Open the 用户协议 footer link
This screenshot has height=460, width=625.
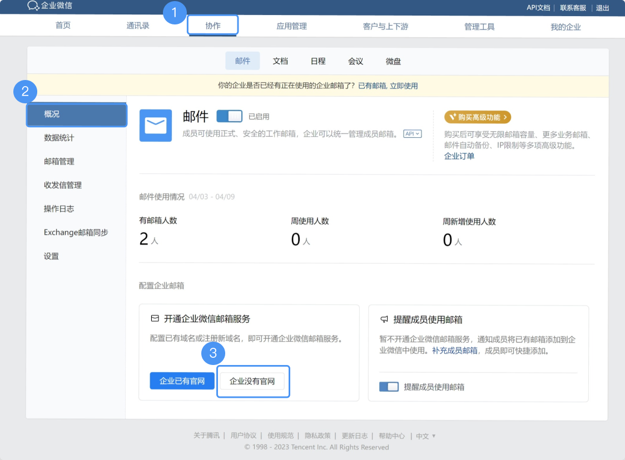pos(243,436)
